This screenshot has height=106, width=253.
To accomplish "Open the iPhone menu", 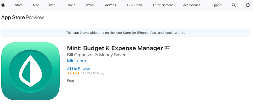I will point(71,5).
